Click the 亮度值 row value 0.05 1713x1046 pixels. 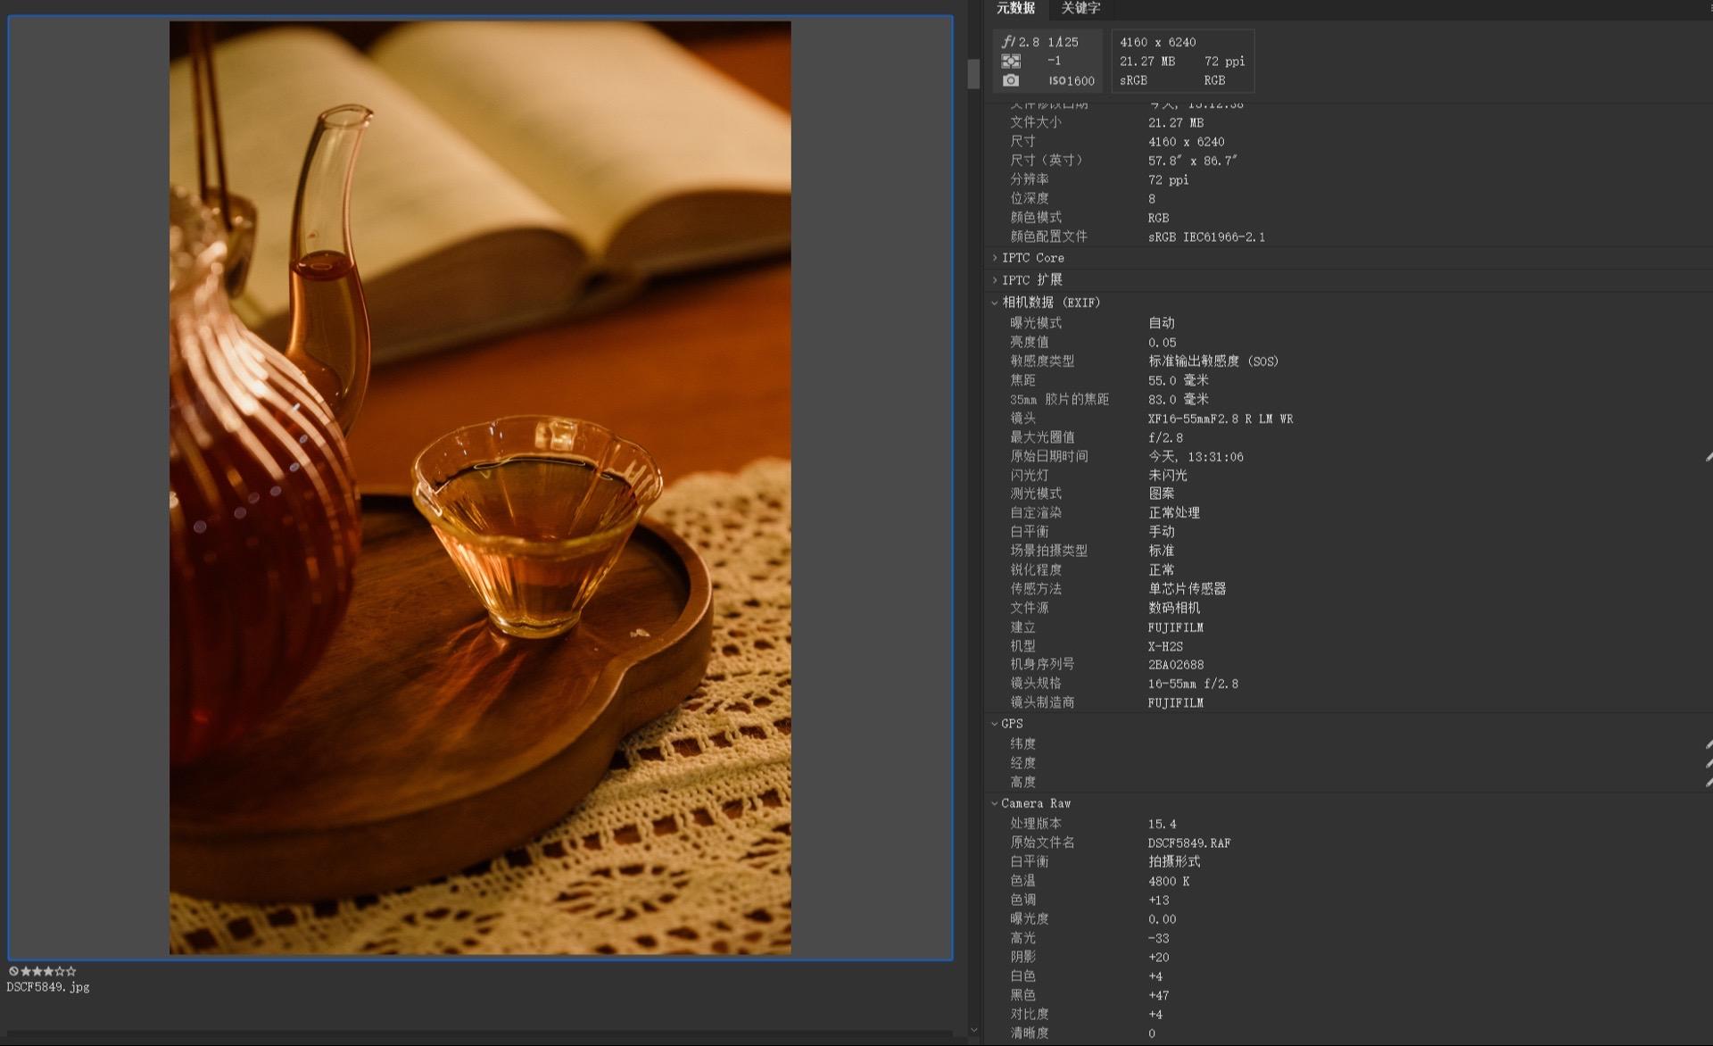[x=1163, y=343]
